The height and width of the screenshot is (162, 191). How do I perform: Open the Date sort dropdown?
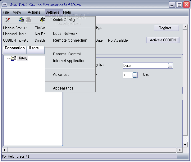170,66
